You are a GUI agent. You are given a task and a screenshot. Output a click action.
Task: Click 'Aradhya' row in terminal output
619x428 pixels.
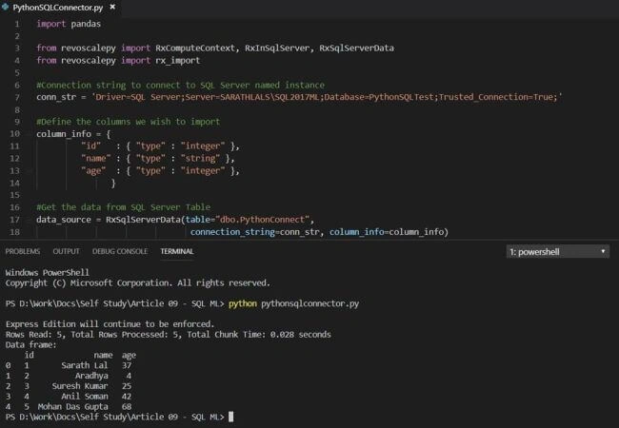[x=69, y=376]
